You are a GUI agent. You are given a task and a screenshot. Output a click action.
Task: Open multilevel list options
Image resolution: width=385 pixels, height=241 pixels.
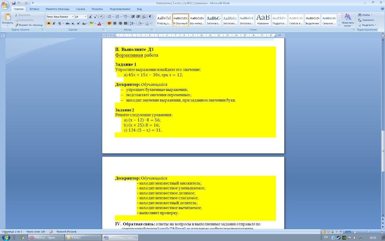click(126, 17)
